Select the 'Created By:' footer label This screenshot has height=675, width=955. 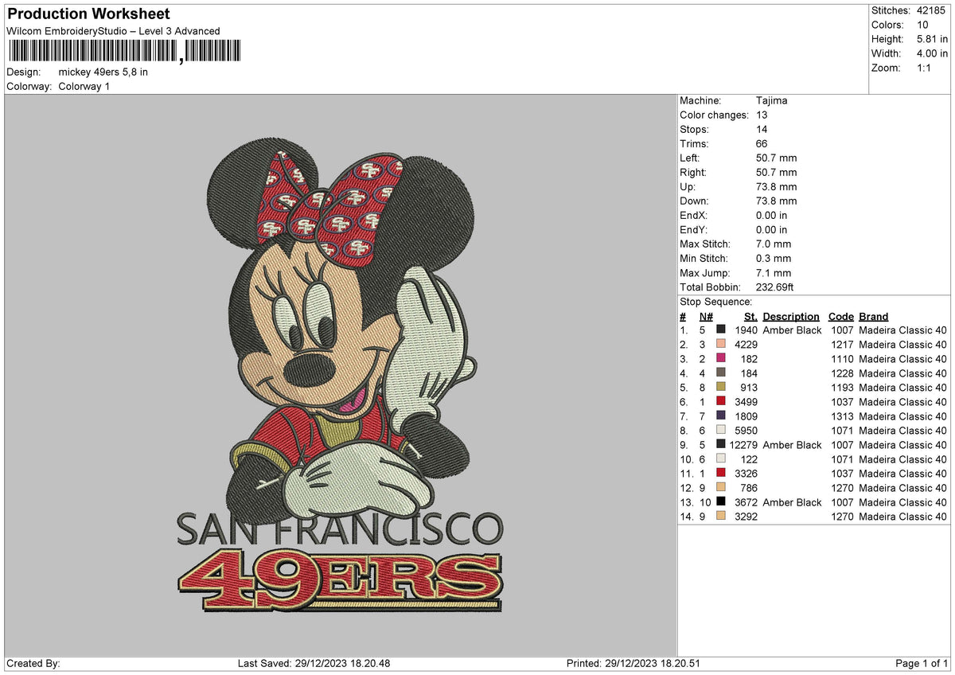point(33,663)
